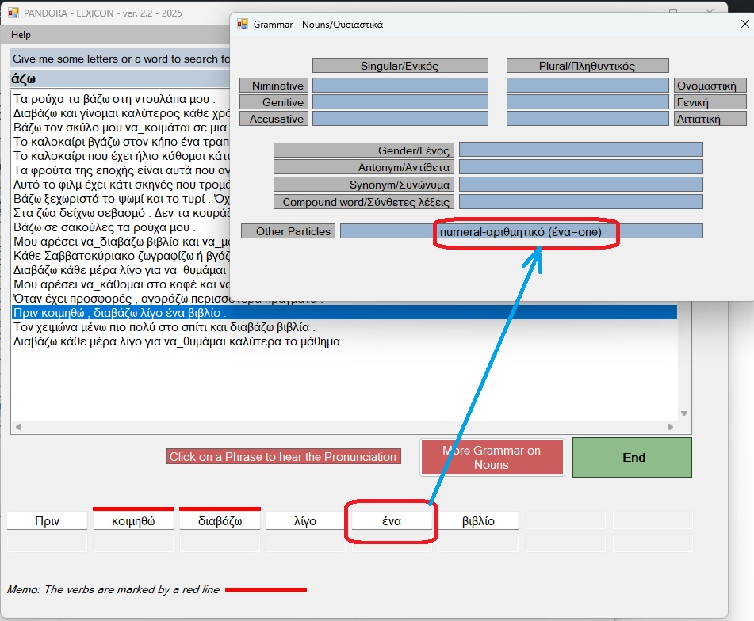Click the list's down scroll arrow
The image size is (754, 621).
[685, 413]
